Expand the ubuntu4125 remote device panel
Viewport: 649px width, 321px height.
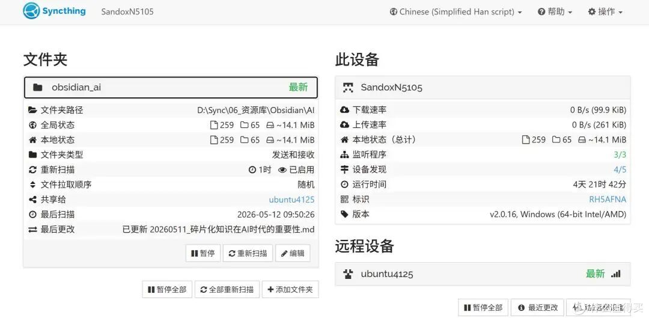pos(483,274)
